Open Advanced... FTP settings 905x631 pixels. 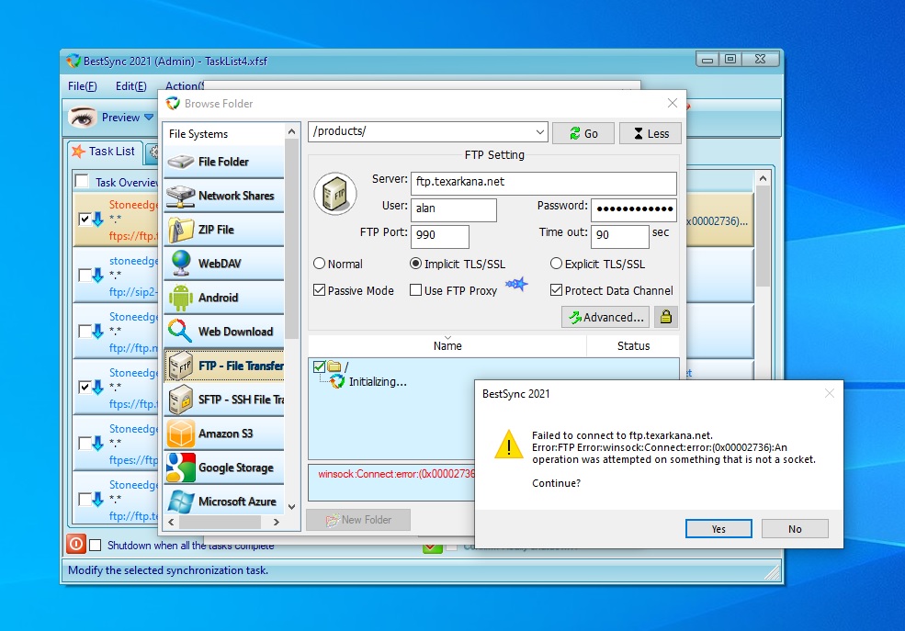[x=605, y=317]
